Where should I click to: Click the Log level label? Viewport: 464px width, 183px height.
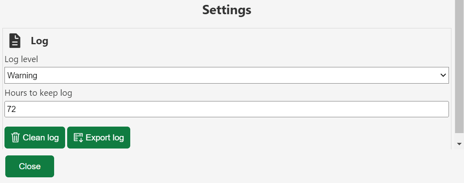click(21, 59)
